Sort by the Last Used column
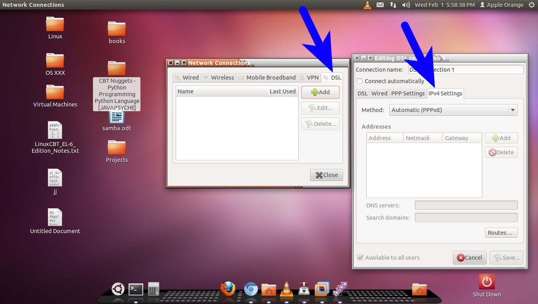 pos(283,91)
